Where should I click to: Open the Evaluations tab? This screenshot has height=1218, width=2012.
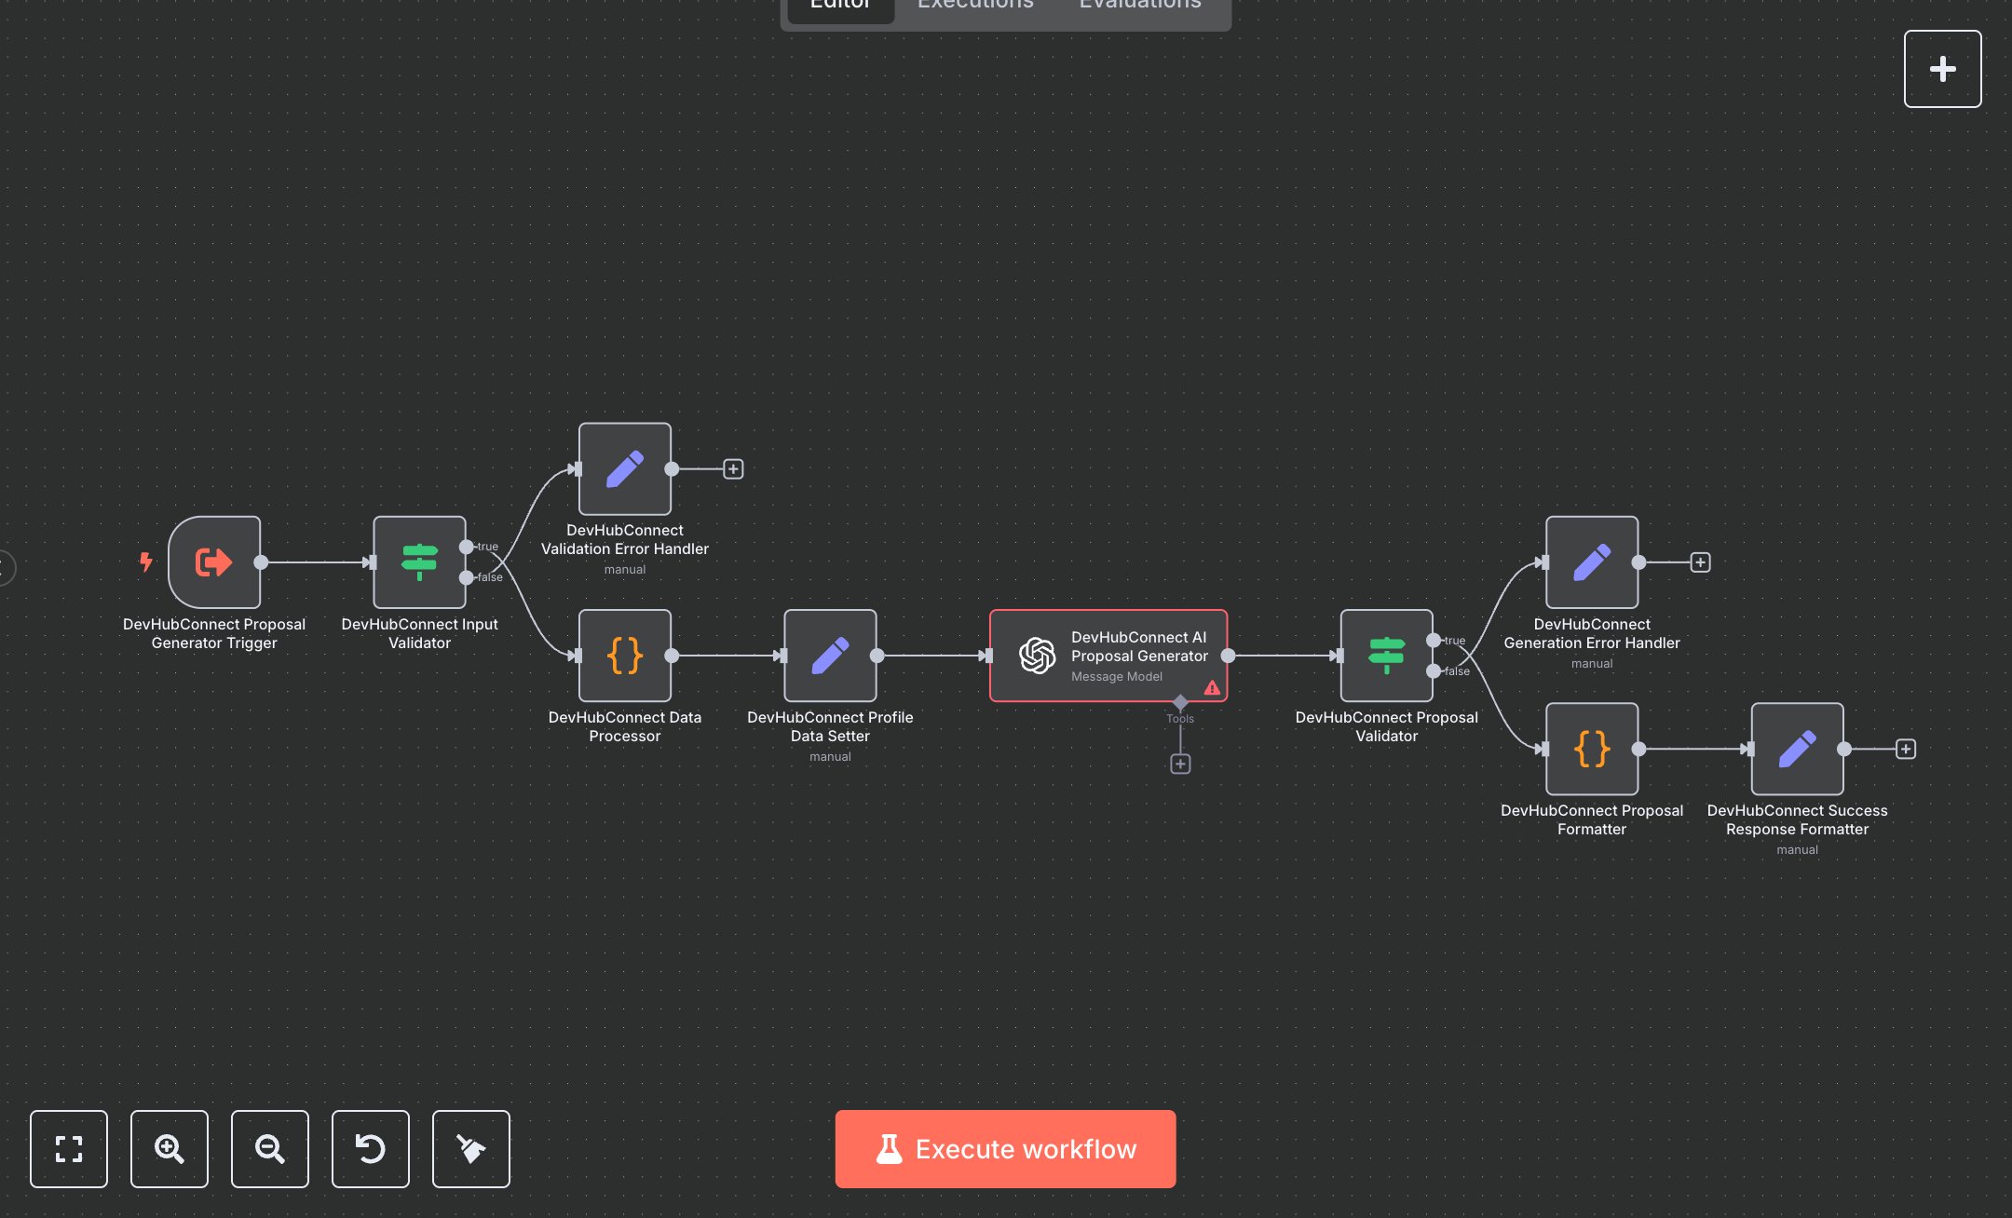(x=1138, y=7)
